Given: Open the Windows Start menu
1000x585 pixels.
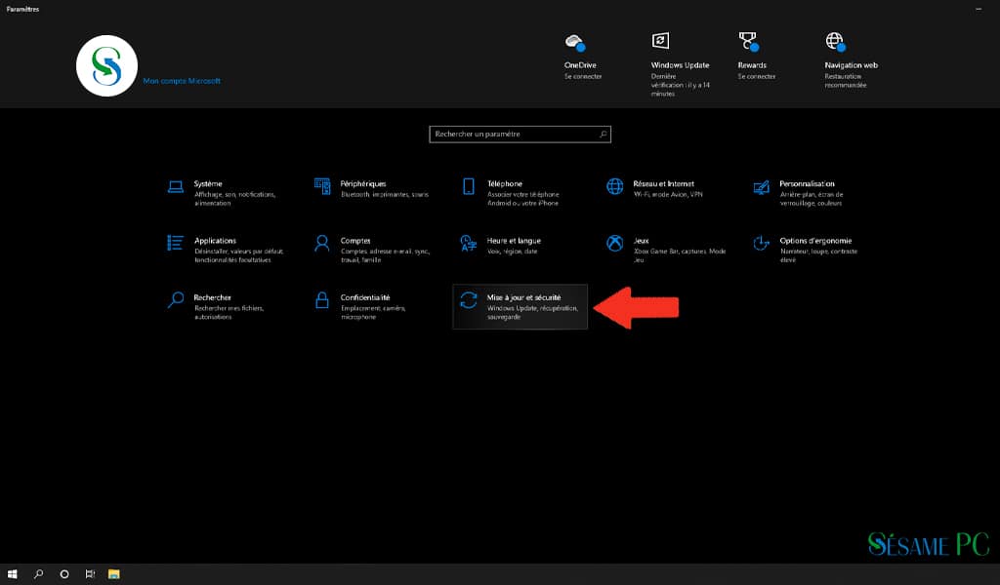Looking at the screenshot, I should pyautogui.click(x=12, y=574).
